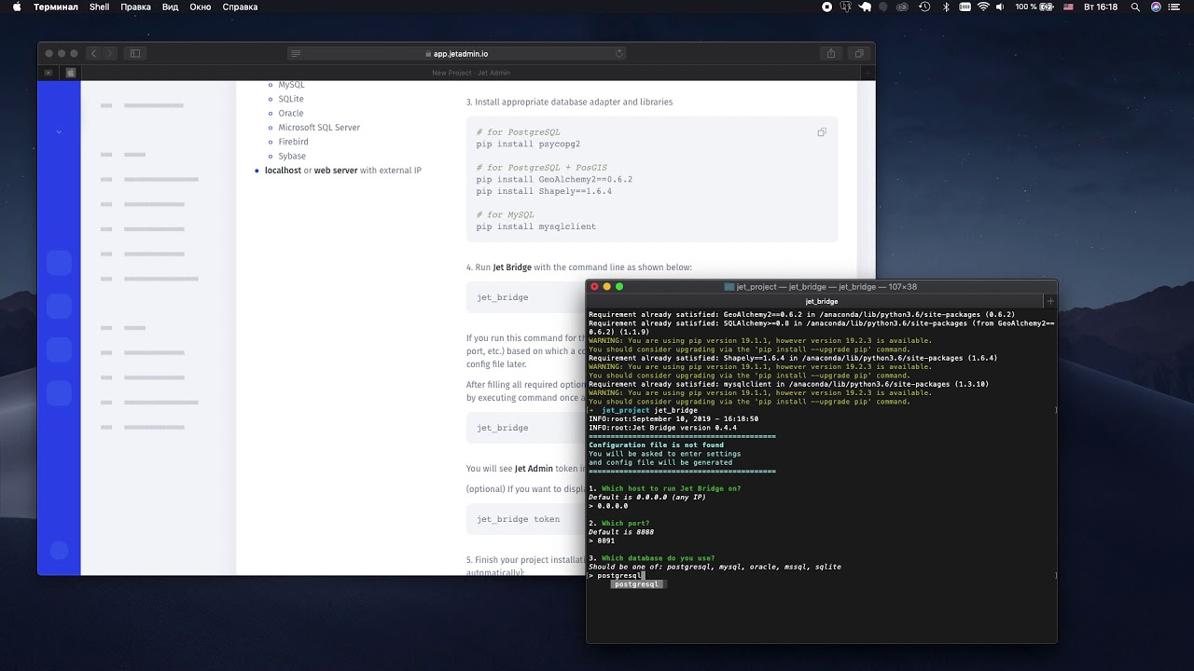Open the Wi-Fi status menu

983,7
